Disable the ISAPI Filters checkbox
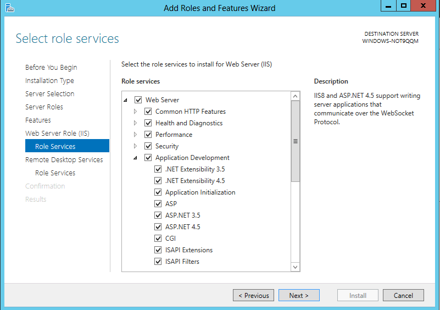Image resolution: width=440 pixels, height=310 pixels. click(158, 262)
